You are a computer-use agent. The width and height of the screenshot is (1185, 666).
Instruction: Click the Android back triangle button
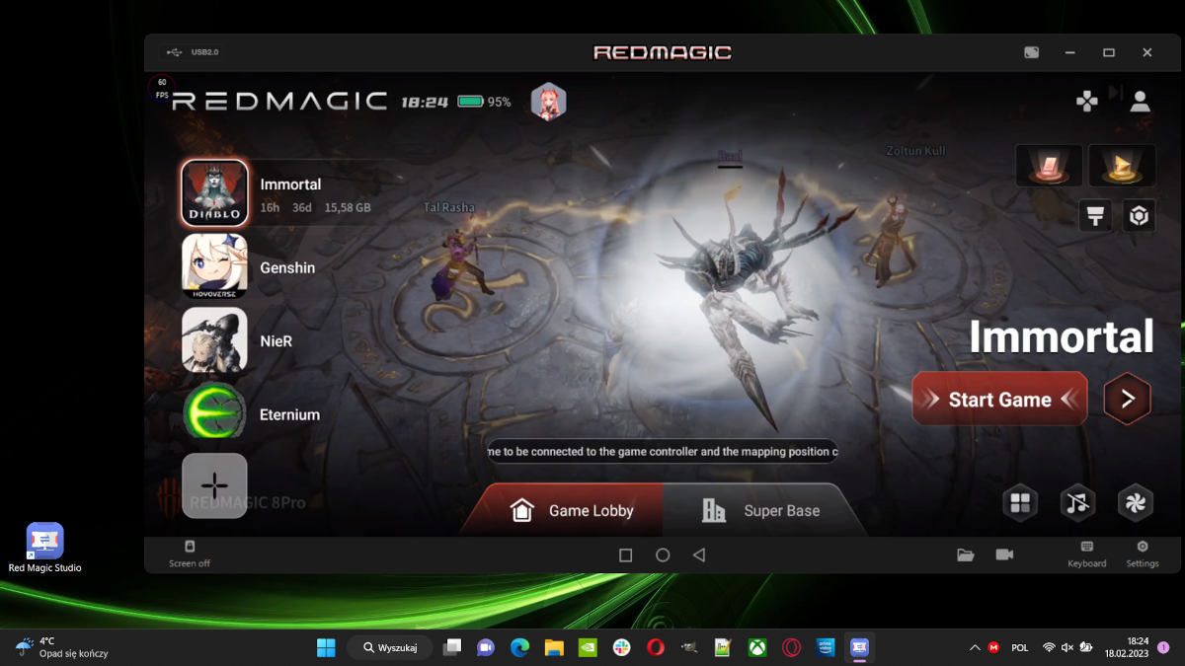pos(699,555)
